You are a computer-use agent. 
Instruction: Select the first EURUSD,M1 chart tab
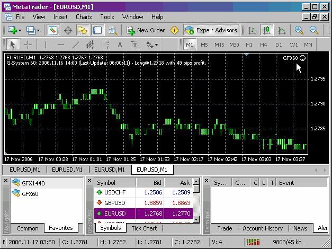coord(25,170)
